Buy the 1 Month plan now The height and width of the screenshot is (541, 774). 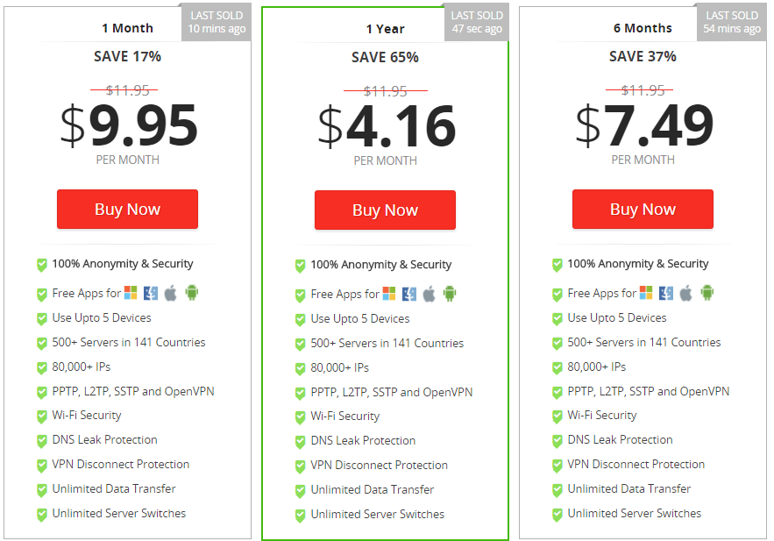[x=127, y=210]
